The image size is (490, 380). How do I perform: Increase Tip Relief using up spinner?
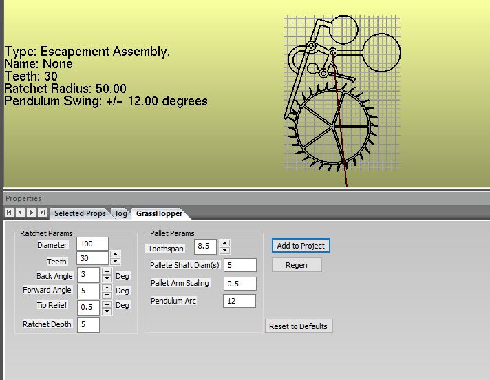pos(106,303)
